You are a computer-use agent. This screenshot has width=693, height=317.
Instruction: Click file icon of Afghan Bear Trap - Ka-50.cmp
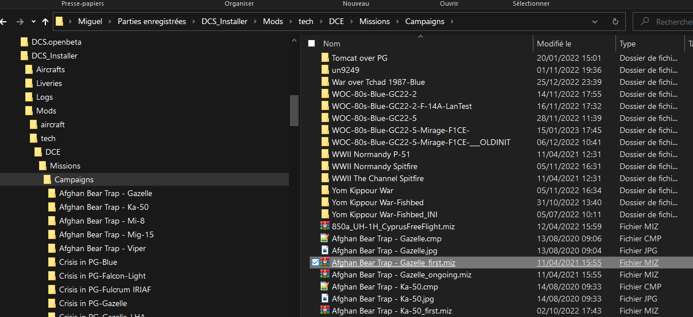(x=325, y=287)
